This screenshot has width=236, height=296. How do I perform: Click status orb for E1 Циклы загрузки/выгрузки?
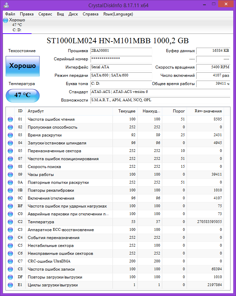point(10,285)
